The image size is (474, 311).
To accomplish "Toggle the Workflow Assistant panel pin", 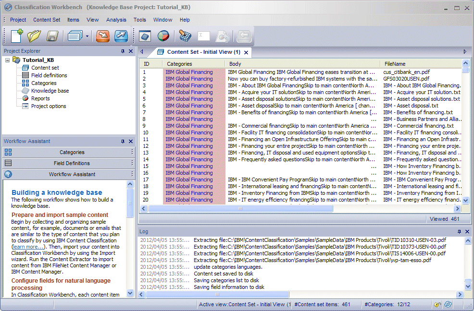I will [x=124, y=141].
